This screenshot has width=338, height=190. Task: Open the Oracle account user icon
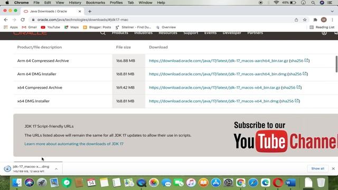pyautogui.click(x=324, y=33)
